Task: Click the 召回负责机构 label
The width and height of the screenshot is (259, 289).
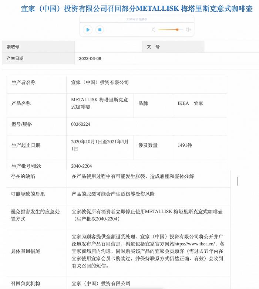Action: point(25,283)
